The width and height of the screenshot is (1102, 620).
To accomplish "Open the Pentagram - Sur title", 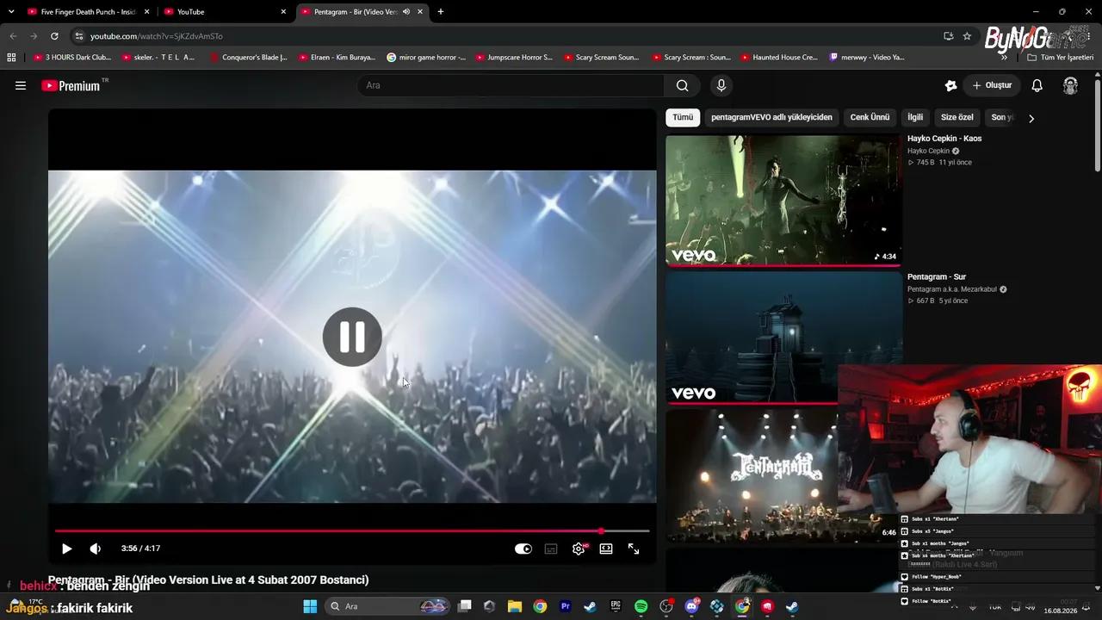I will 937,277.
